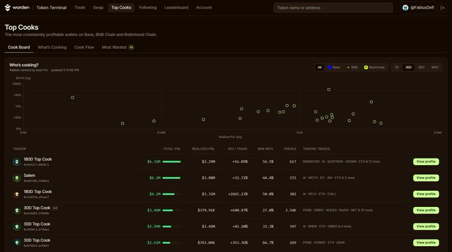Screen dimensions: 452x252
Task: Click the +2665.23% ROI value
Action: point(238,194)
